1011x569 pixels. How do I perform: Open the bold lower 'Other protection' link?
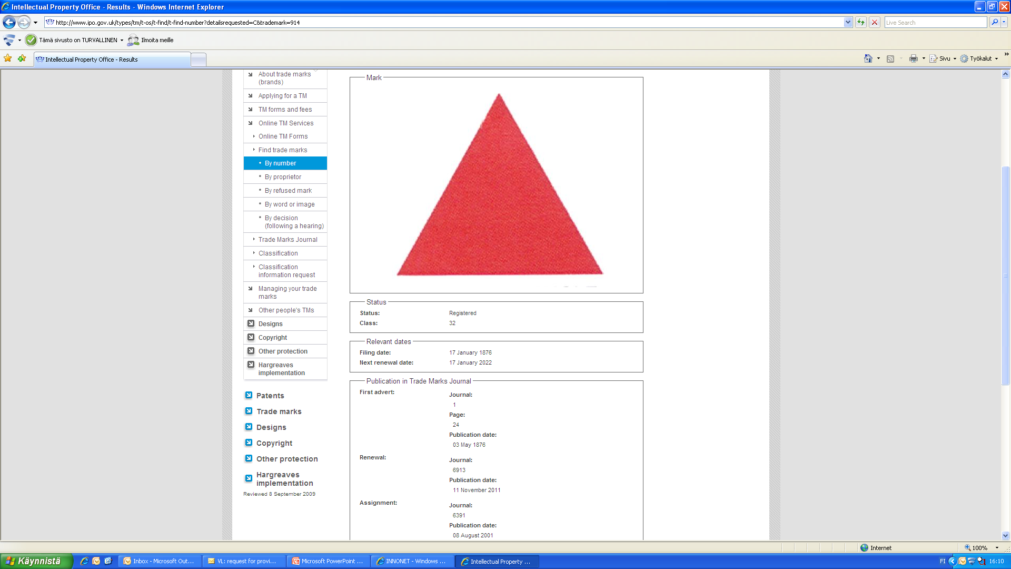point(287,459)
